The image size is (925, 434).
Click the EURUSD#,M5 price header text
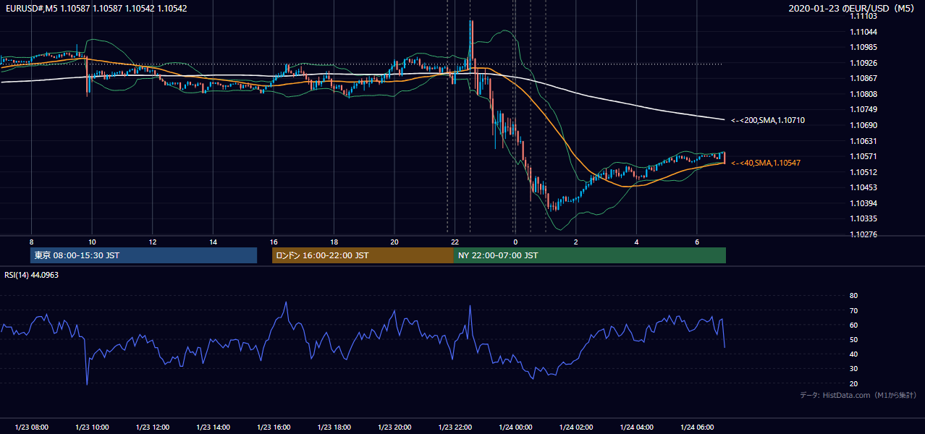click(96, 9)
